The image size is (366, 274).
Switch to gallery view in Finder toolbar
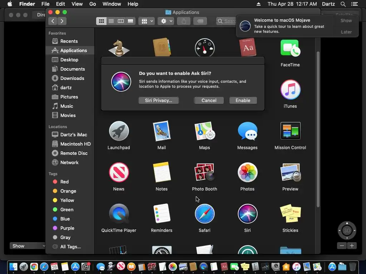[x=130, y=21]
